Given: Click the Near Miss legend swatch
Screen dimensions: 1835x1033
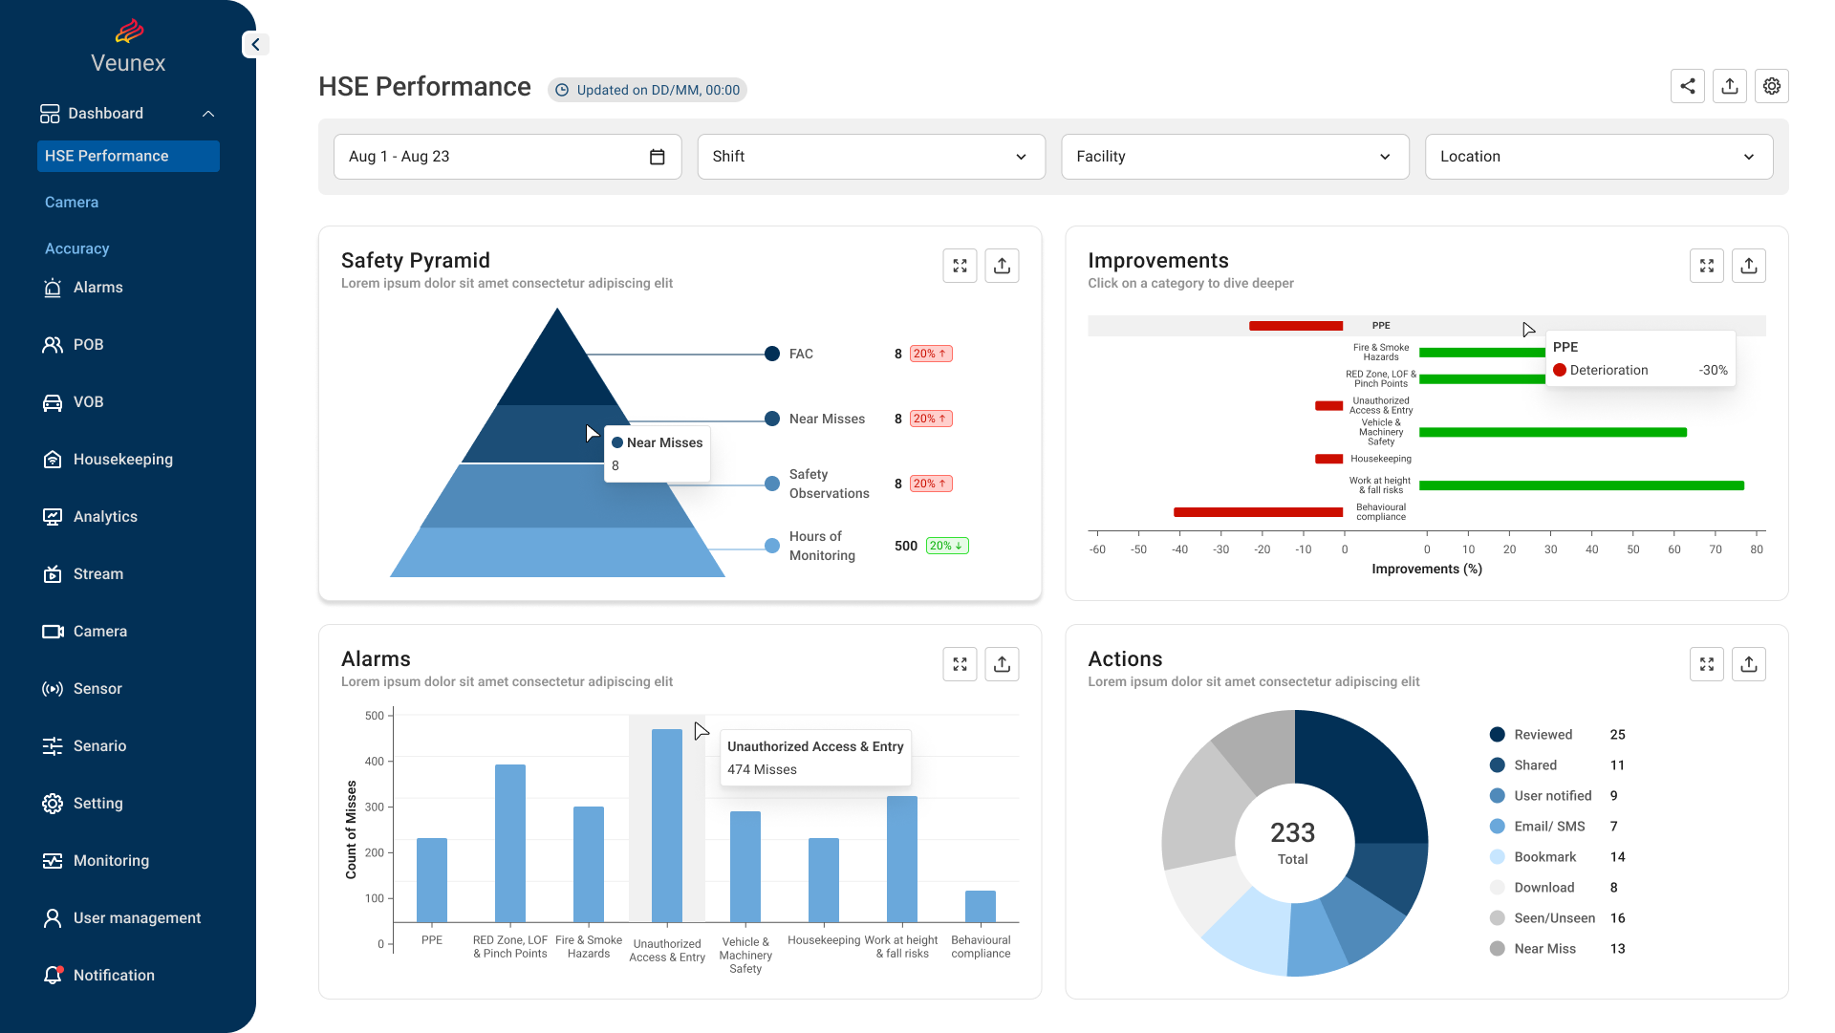Looking at the screenshot, I should click(x=1498, y=949).
